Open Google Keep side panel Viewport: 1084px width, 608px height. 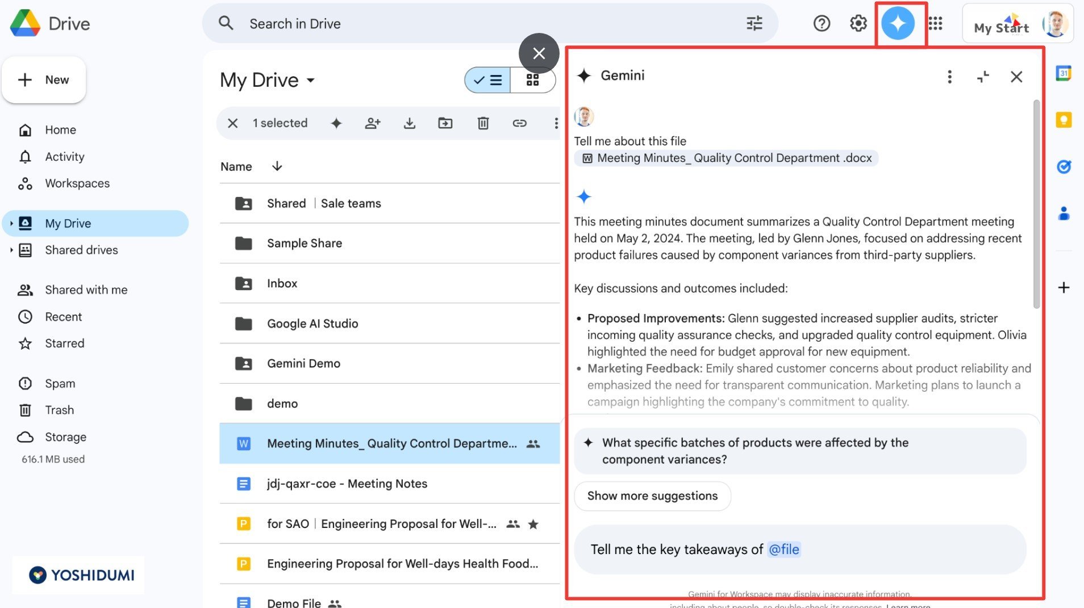click(x=1064, y=120)
